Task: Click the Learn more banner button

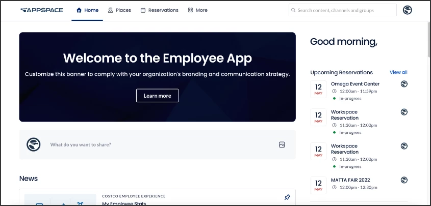Action: click(x=157, y=96)
